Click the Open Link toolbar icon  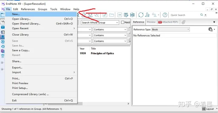coord(105,15)
